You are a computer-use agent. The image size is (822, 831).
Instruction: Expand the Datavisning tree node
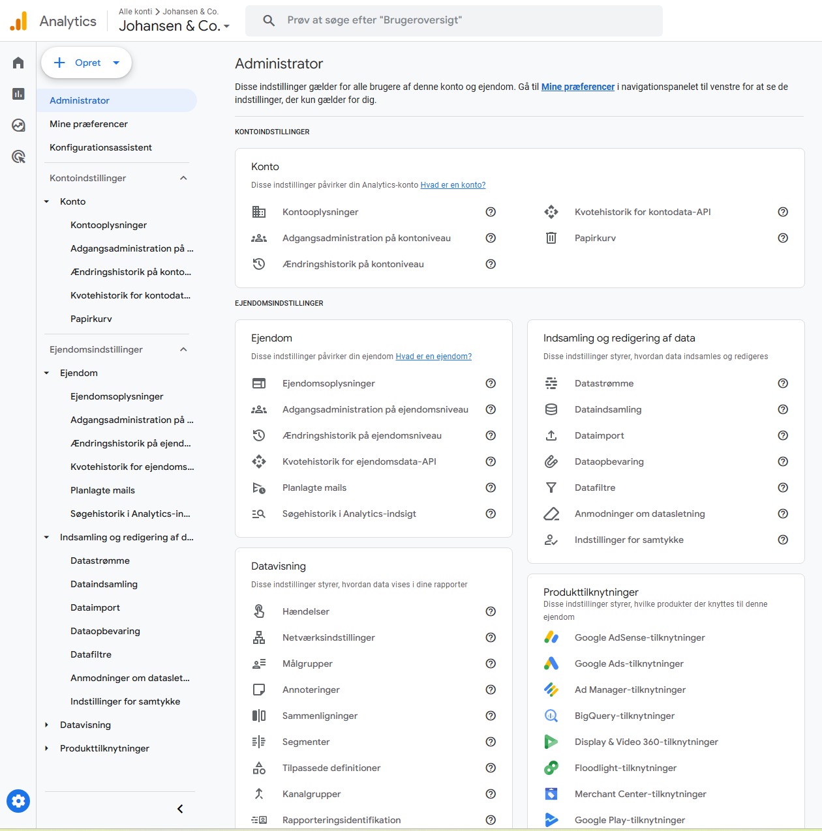coord(46,725)
